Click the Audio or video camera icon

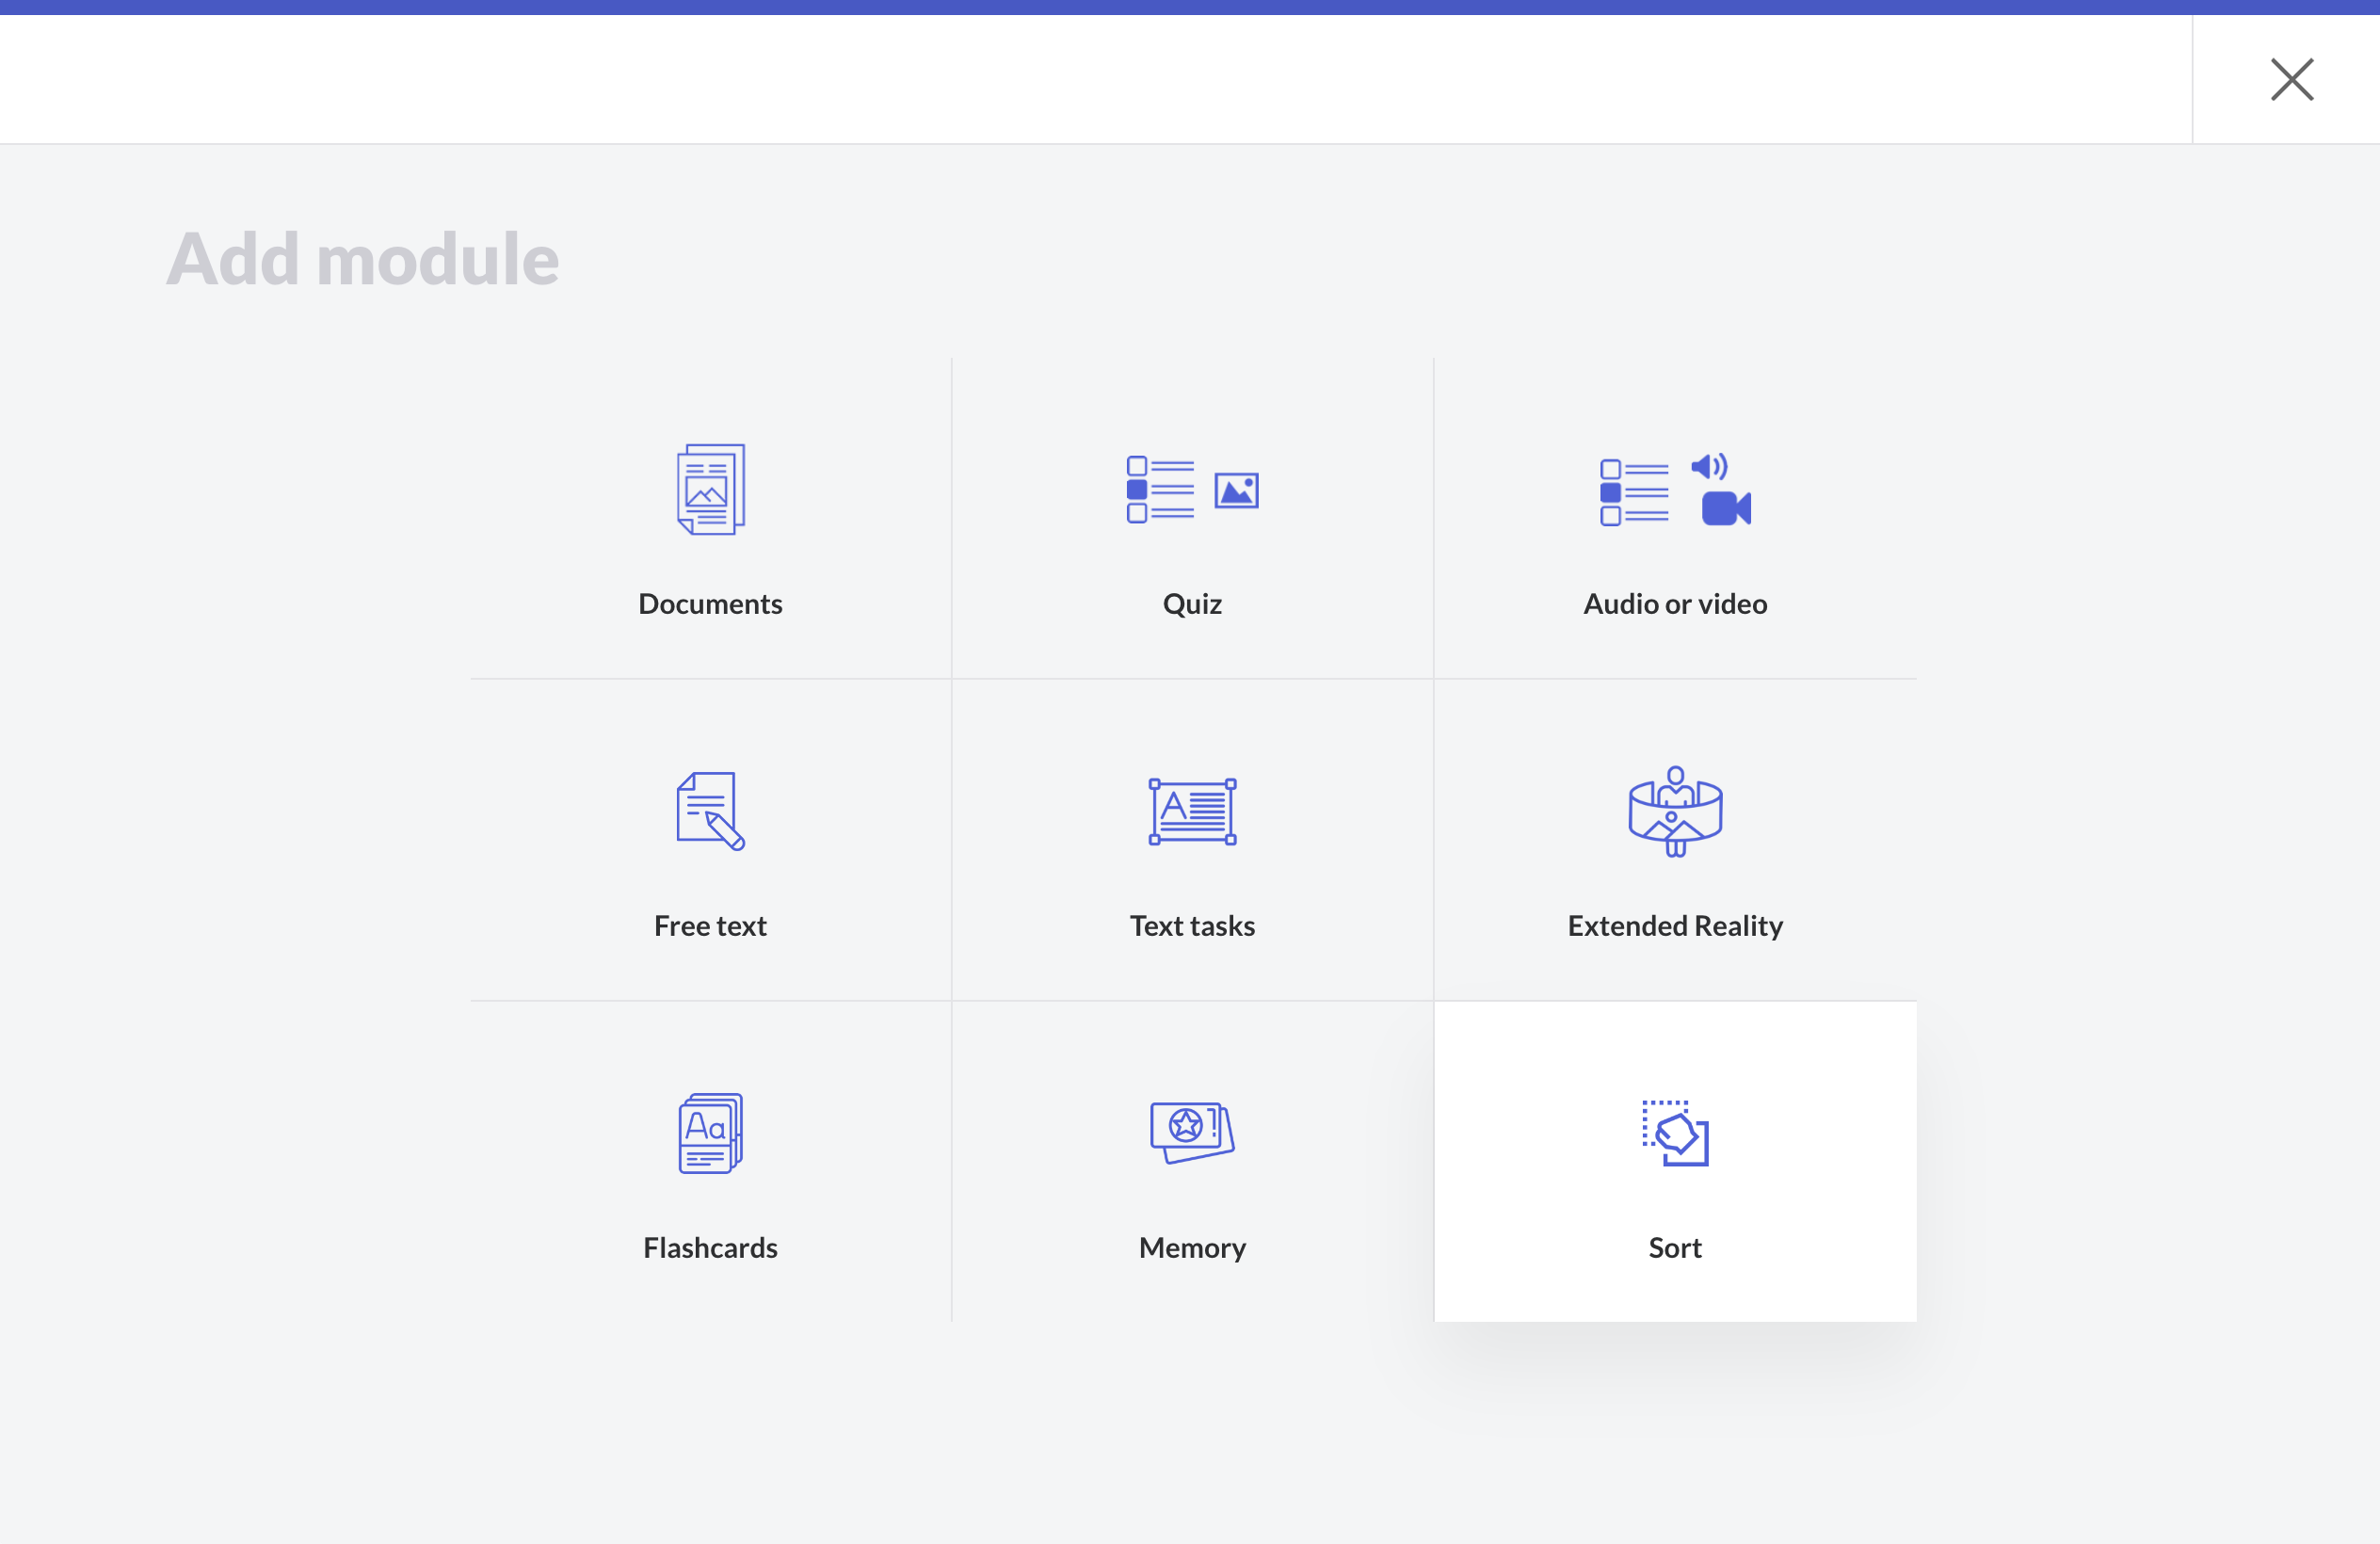pos(1725,507)
